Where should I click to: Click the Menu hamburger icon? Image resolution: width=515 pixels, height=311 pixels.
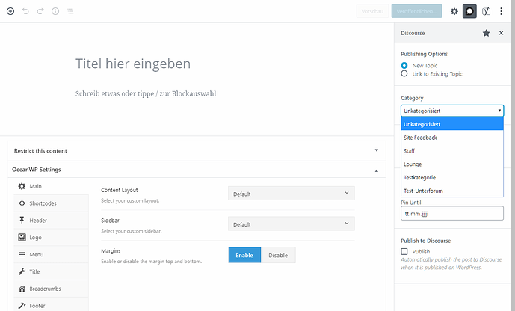[x=22, y=254]
